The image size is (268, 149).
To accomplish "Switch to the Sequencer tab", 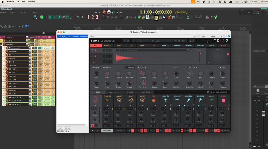I will pos(108,41).
